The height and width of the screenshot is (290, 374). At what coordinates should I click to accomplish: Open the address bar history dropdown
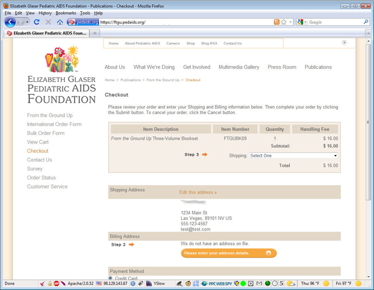click(x=290, y=22)
